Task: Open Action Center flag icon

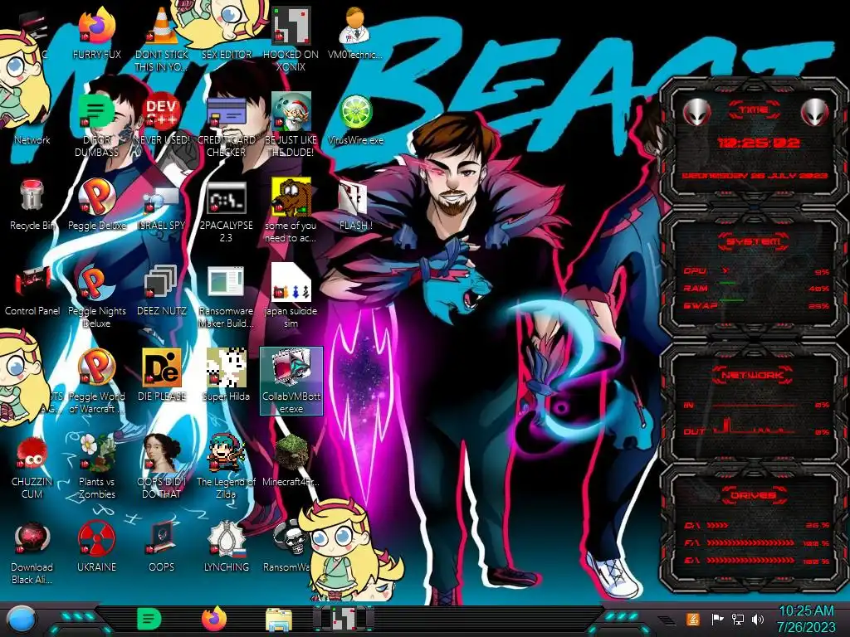Action: point(717,619)
